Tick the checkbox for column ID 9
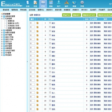 (50, 56)
